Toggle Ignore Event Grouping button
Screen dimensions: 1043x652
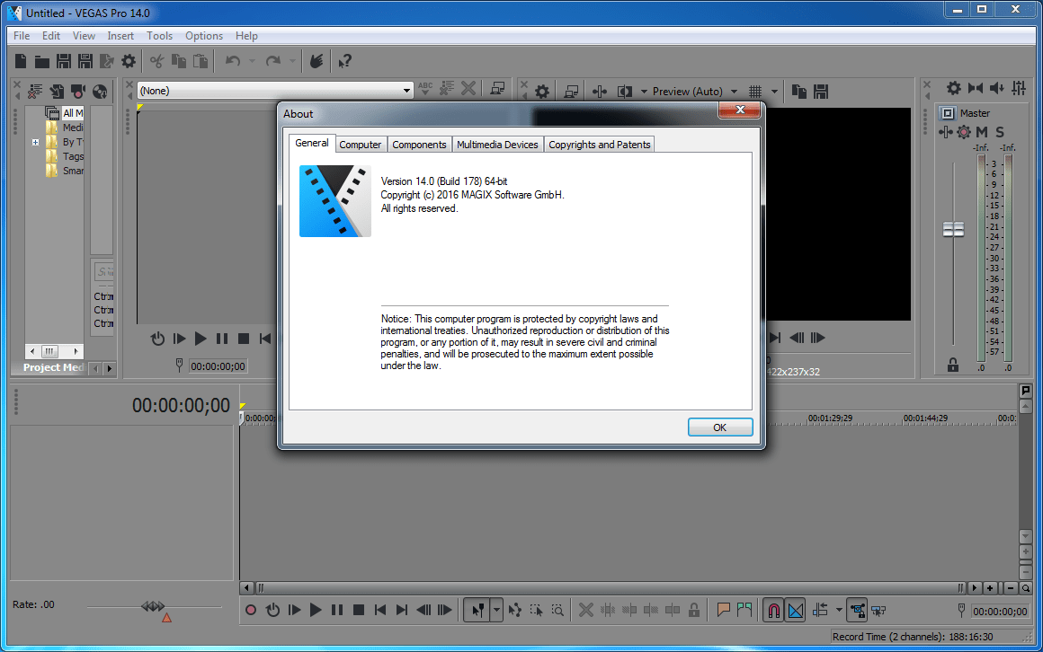click(x=878, y=610)
